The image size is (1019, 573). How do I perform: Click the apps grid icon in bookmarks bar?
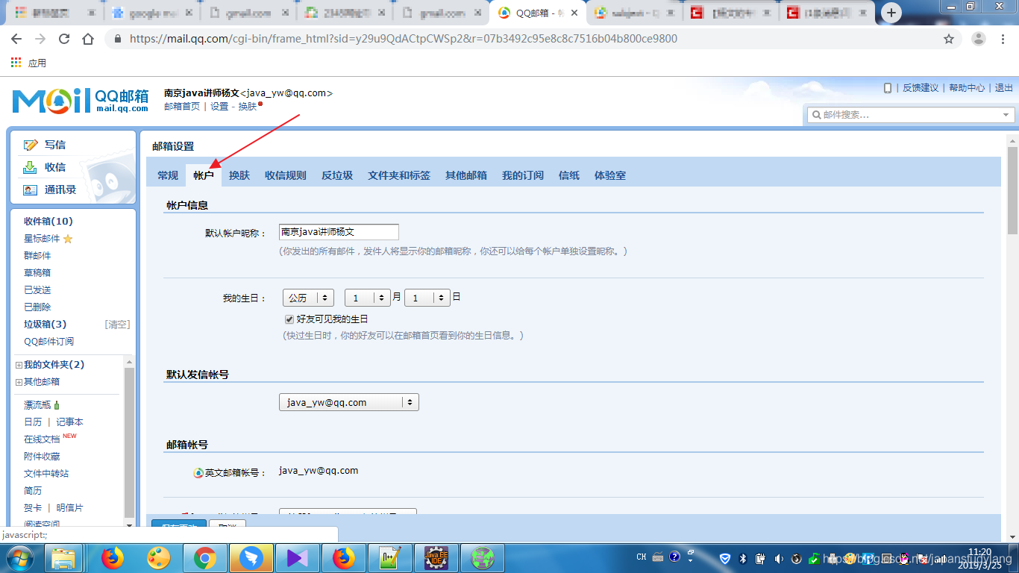click(16, 63)
